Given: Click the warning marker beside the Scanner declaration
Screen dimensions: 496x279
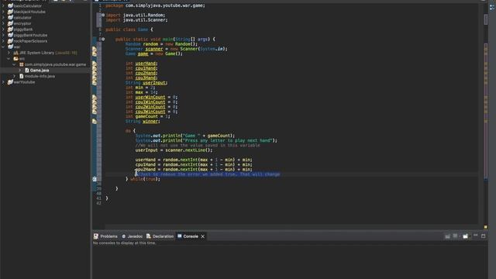Looking at the screenshot, I should tap(95, 49).
